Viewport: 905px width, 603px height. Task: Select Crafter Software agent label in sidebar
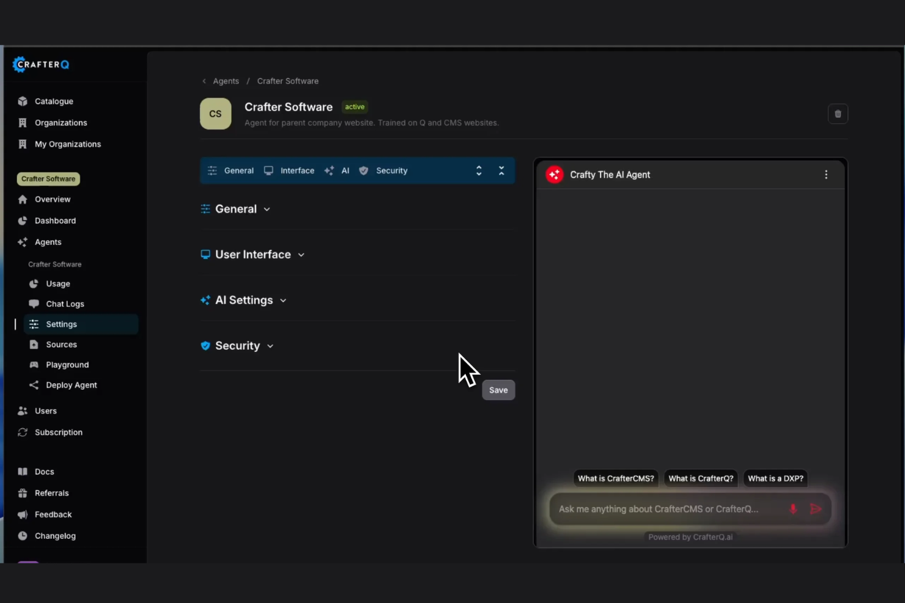point(54,265)
